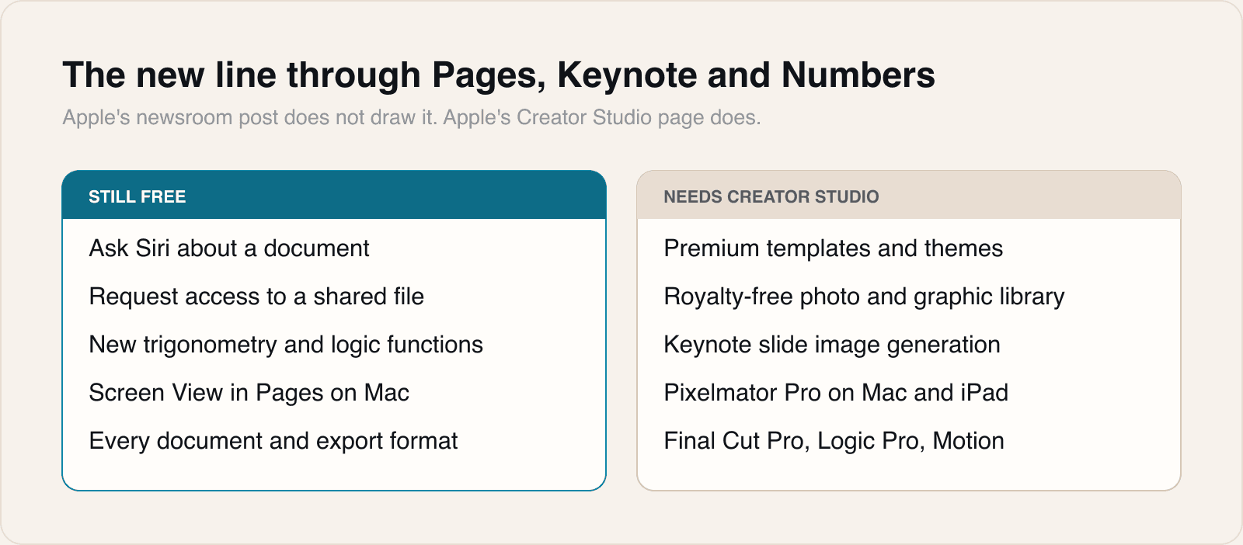Click the 'STILL FREE' card header

pyautogui.click(x=334, y=196)
